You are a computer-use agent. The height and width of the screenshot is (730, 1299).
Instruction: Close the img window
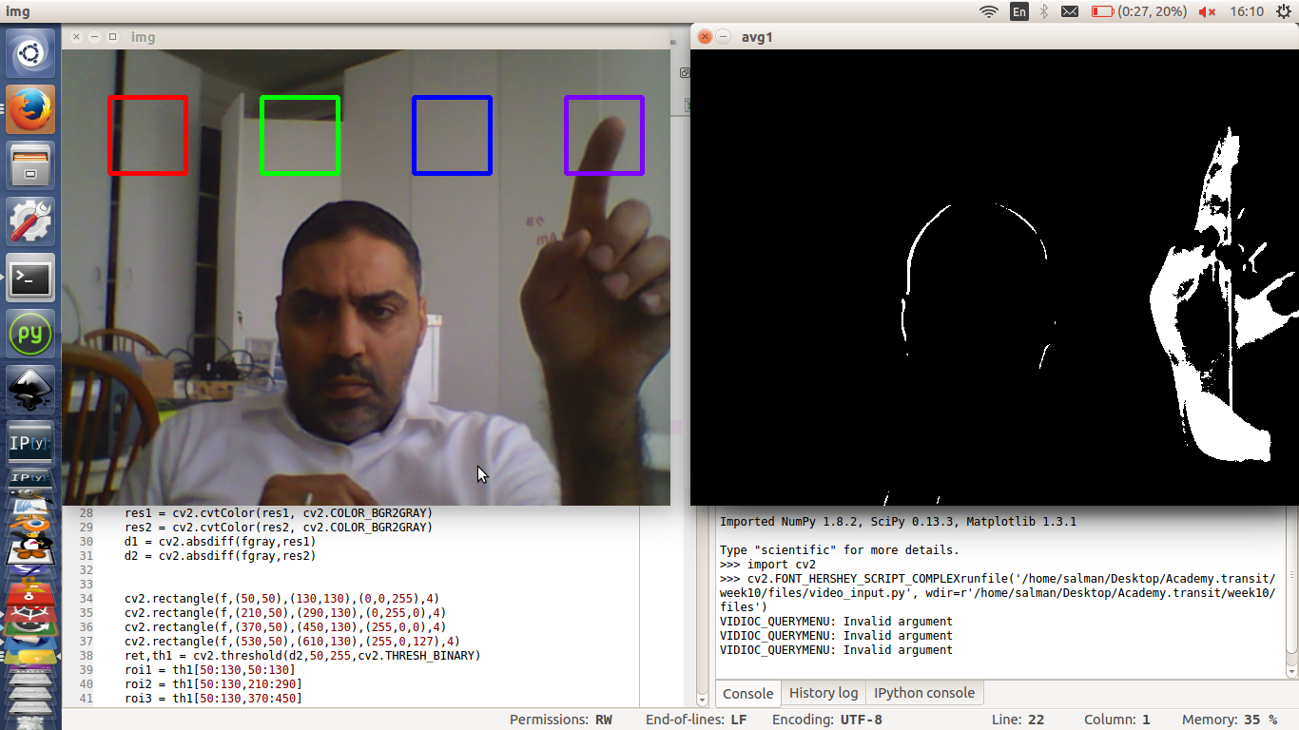coord(77,37)
